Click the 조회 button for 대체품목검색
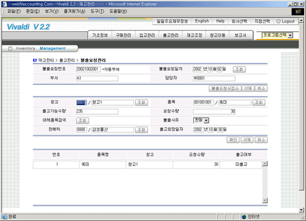Viewport: 306px width, 221px height. click(83, 121)
